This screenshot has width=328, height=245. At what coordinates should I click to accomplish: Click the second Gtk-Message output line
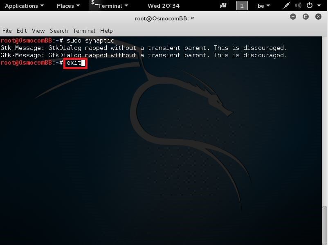[144, 55]
